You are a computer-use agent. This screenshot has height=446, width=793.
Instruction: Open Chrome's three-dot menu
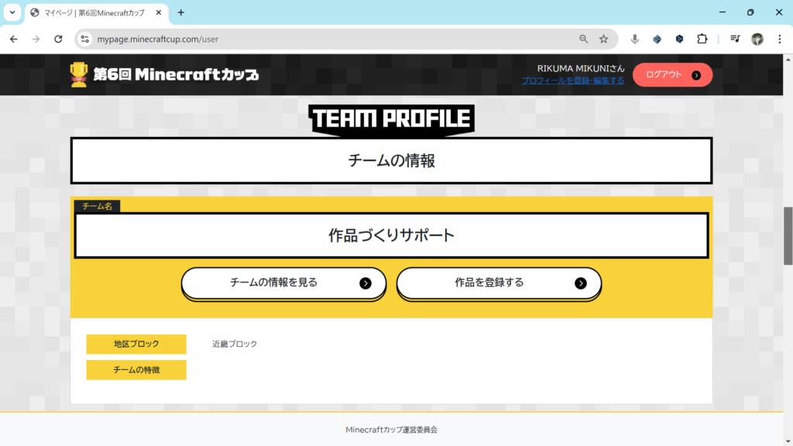point(779,39)
